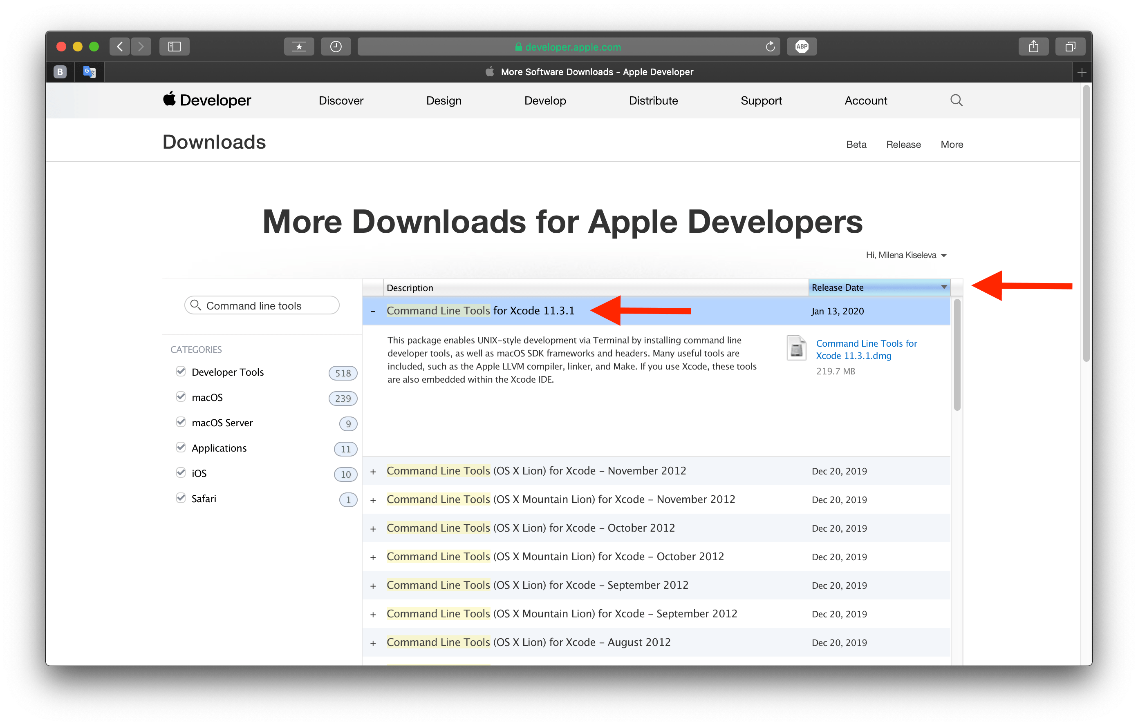Expand OS X Lion October 2012 row
The height and width of the screenshot is (726, 1138).
[x=373, y=529]
